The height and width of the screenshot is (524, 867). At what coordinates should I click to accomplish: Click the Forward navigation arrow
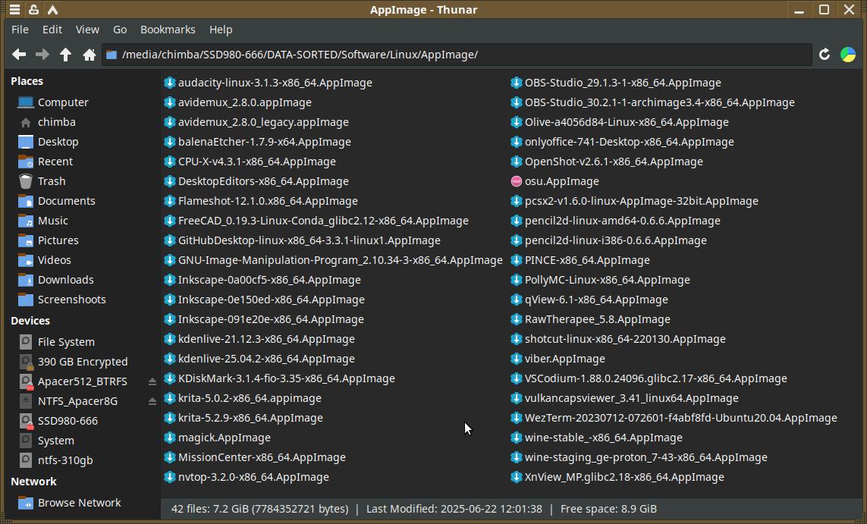point(42,55)
